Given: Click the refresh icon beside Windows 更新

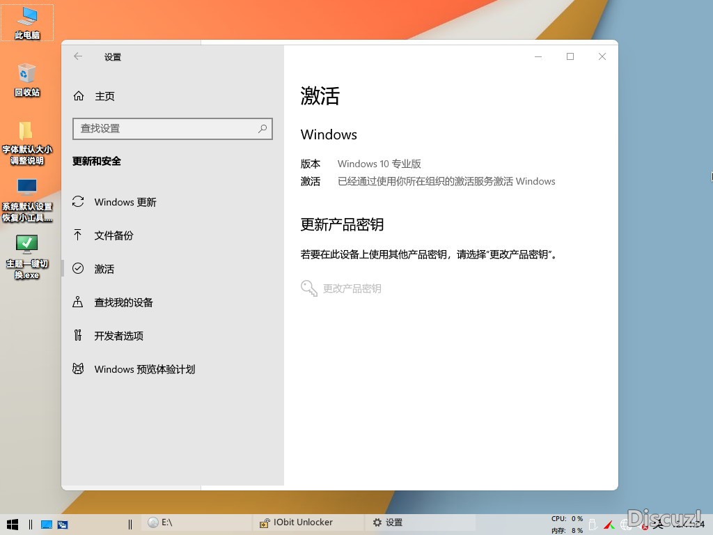Looking at the screenshot, I should [x=78, y=201].
